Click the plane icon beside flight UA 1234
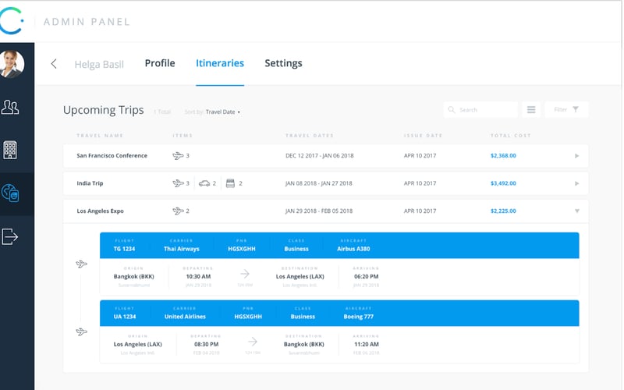624x390 pixels. [81, 331]
